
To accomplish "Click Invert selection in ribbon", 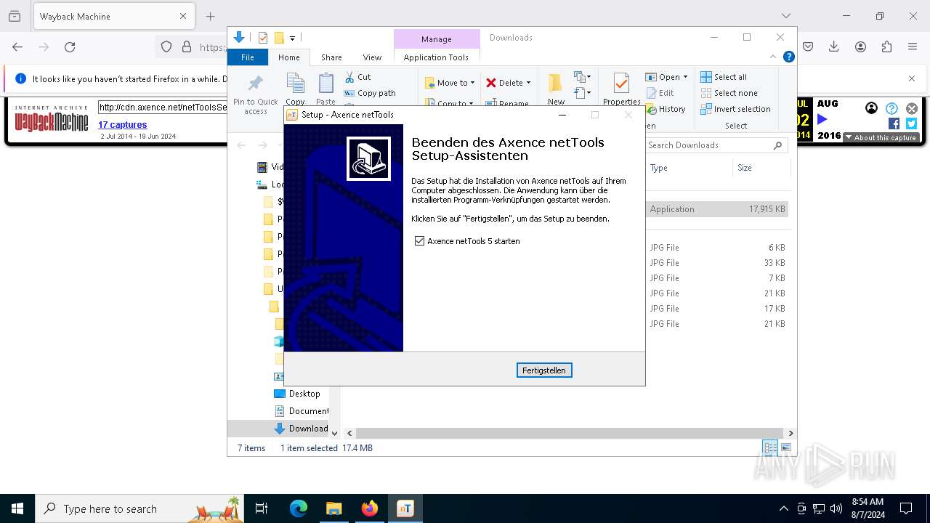I will pyautogui.click(x=735, y=109).
